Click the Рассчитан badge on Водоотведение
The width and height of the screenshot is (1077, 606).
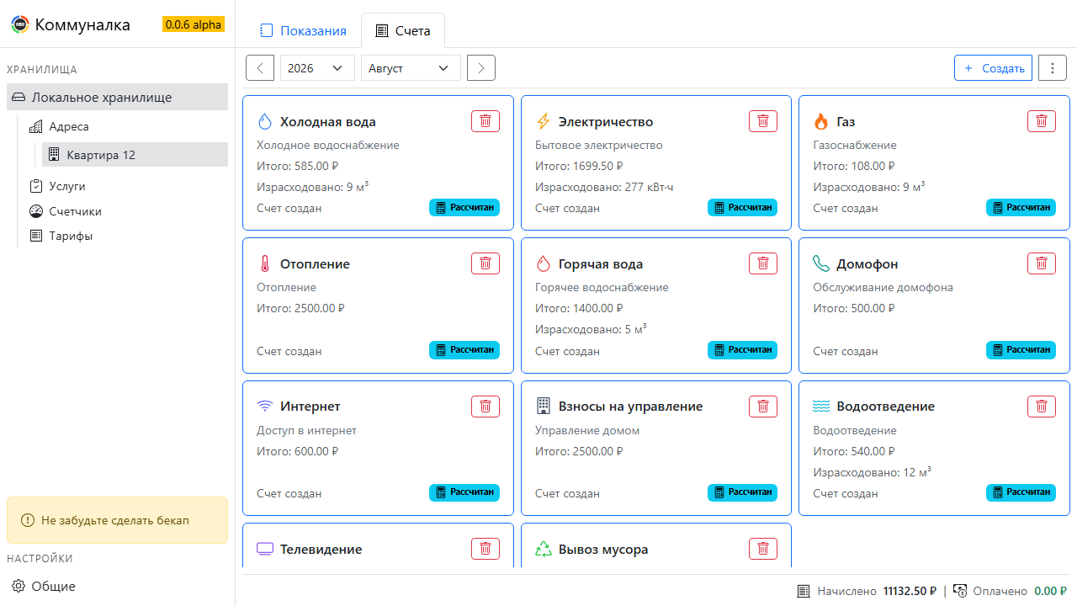(x=1021, y=492)
